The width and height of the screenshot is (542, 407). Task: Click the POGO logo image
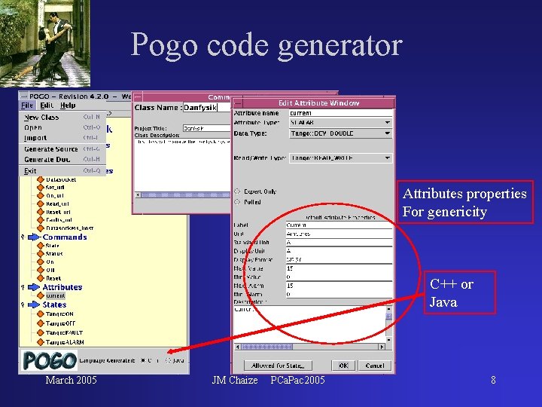pyautogui.click(x=49, y=360)
